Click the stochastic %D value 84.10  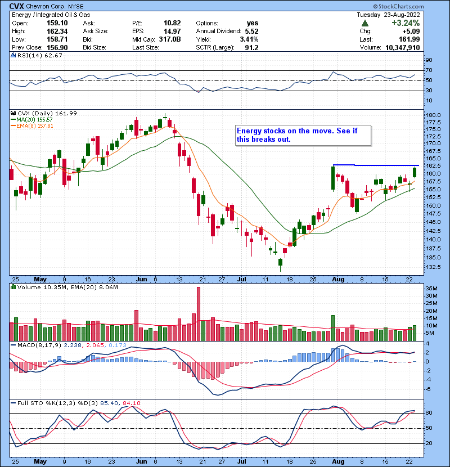click(x=131, y=403)
